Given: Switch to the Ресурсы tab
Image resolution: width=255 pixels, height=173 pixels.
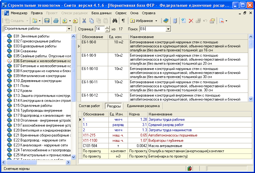Looking at the screenshot, I should [114, 106].
